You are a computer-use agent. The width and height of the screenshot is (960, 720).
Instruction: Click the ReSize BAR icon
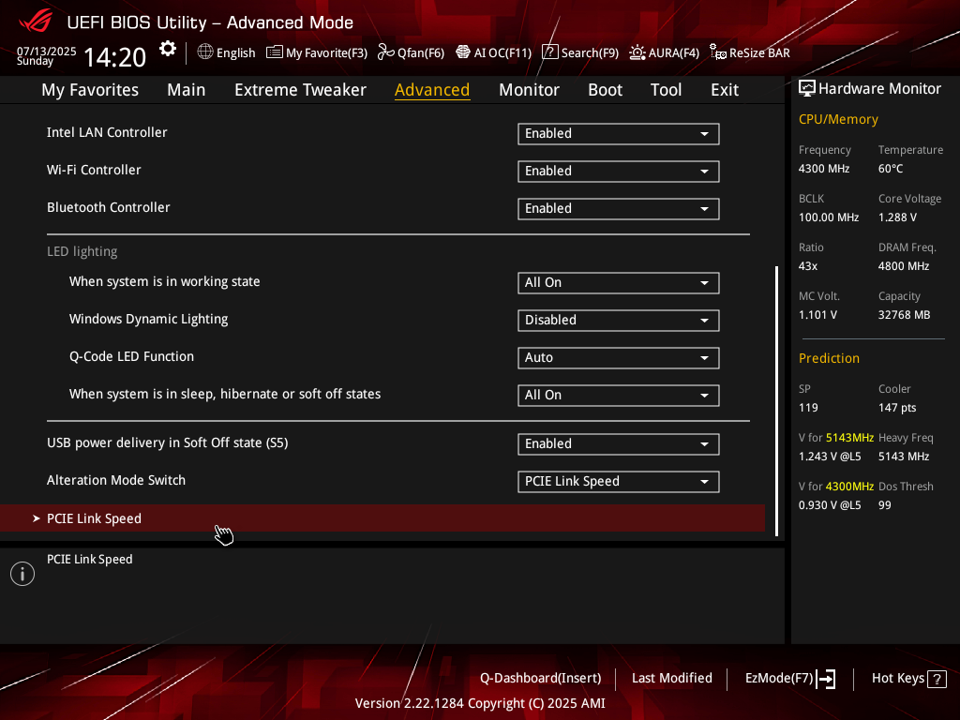717,52
